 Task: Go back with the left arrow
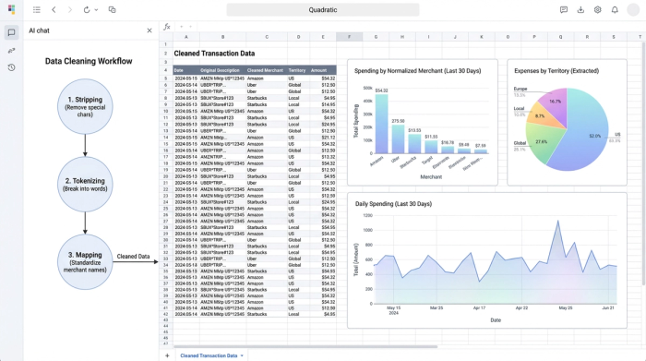pyautogui.click(x=54, y=9)
